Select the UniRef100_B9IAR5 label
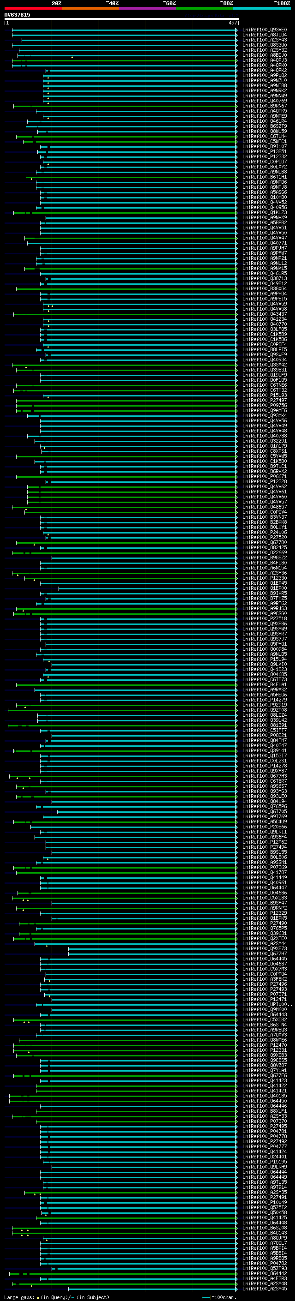The width and height of the screenshot is (295, 1301). point(265,594)
